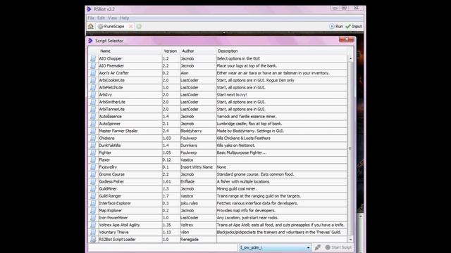The width and height of the screenshot is (451, 253).
Task: Click description 'Basic Multipurpose Fighter...'
Action: [x=241, y=153]
